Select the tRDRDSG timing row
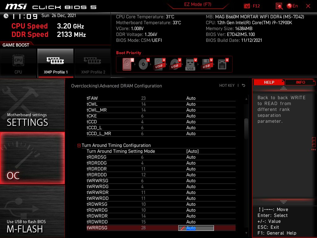The width and height of the screenshot is (317, 238). coord(161,157)
